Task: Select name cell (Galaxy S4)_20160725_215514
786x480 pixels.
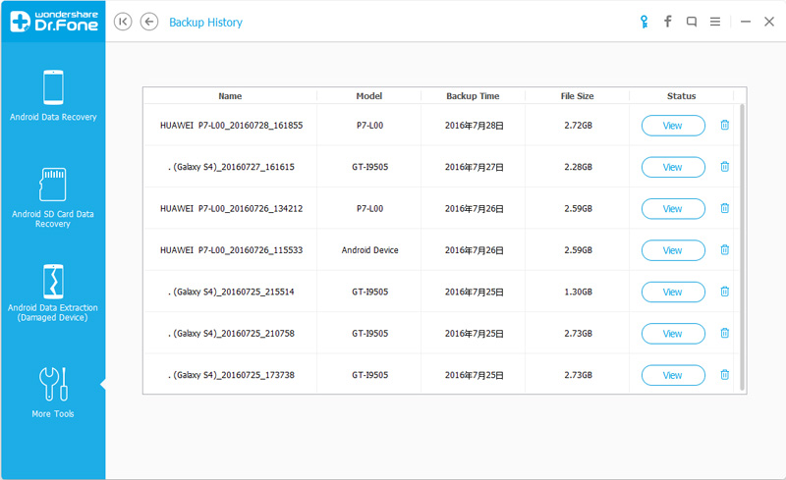Action: coord(231,292)
